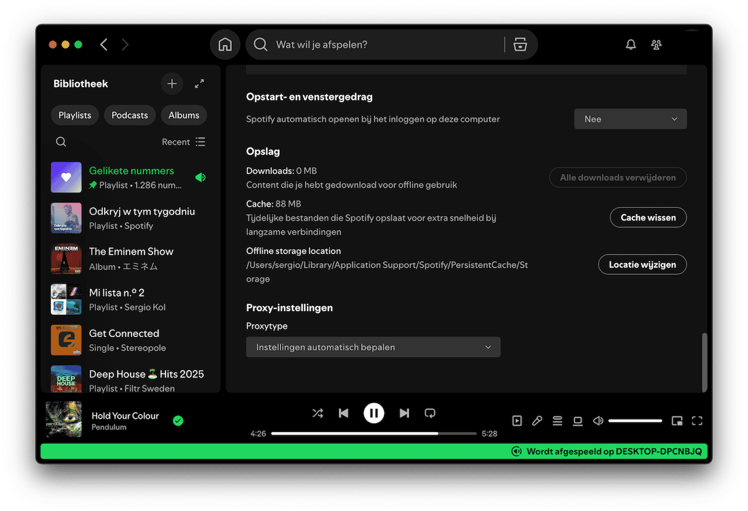This screenshot has height=511, width=748.
Task: Click Alle downloads verwijderen button
Action: 618,178
